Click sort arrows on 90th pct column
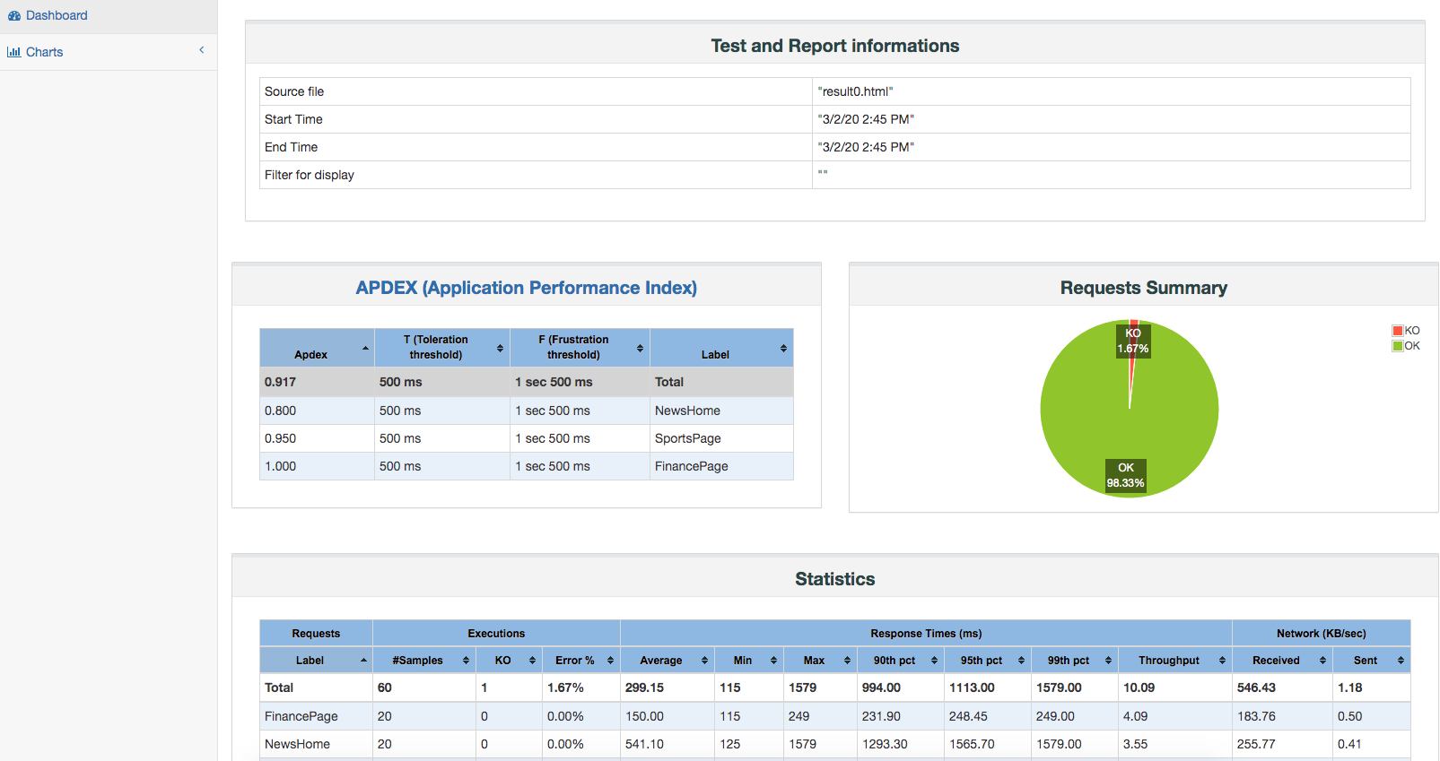This screenshot has height=761, width=1440. pyautogui.click(x=934, y=661)
